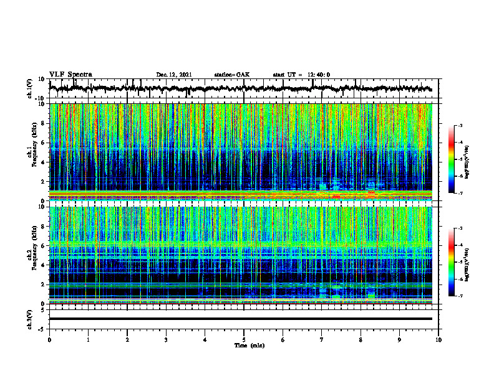Click time-axis tick label "6"
This screenshot has width=494, height=381.
click(x=283, y=340)
